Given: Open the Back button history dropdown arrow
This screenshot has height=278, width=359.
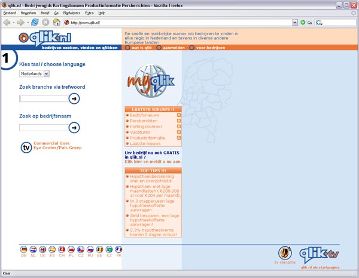Looking at the screenshot, I should [13, 22].
